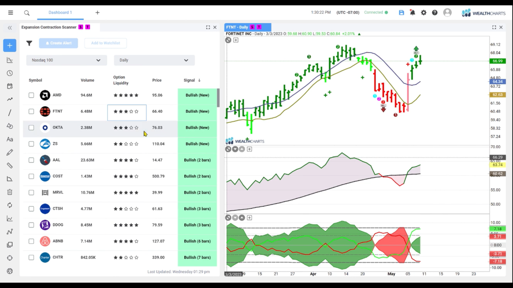
Task: Click the blue 64.34 moving average label
Action: point(498,82)
